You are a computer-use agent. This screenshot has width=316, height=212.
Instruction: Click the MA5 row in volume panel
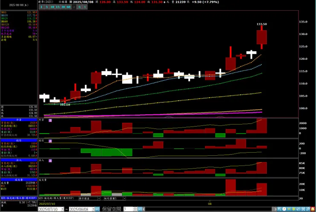[x=19, y=186]
